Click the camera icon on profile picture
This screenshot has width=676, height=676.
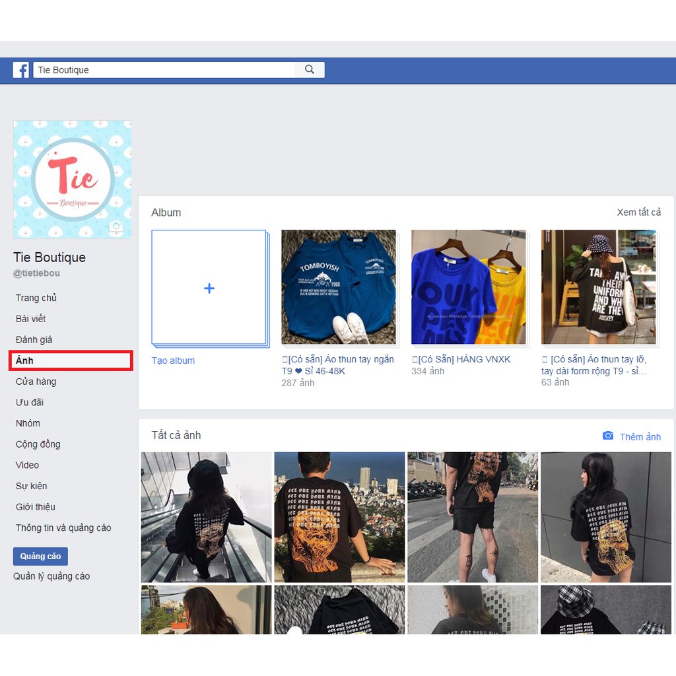click(116, 227)
